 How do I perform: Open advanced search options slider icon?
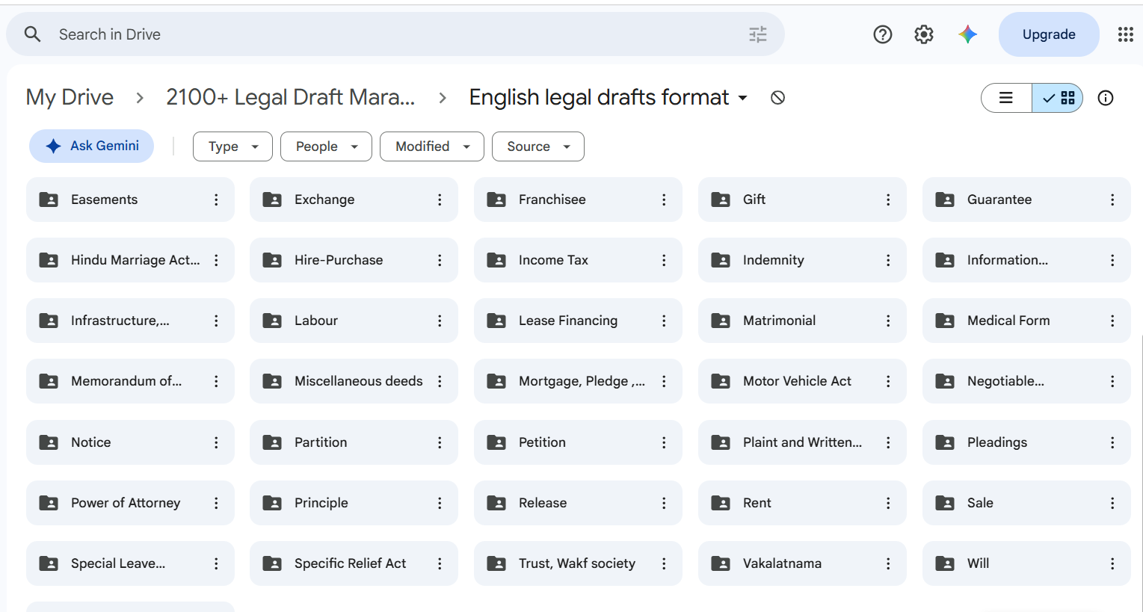[x=758, y=34]
